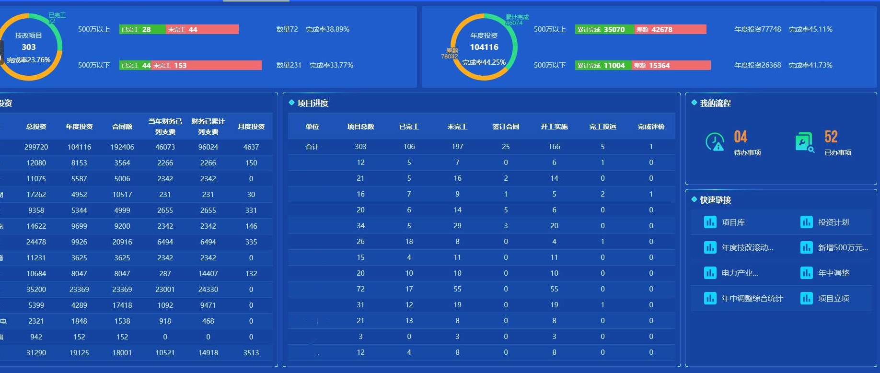The image size is (880, 373).
Task: Click the 待办事项 clock alert icon
Action: click(715, 142)
